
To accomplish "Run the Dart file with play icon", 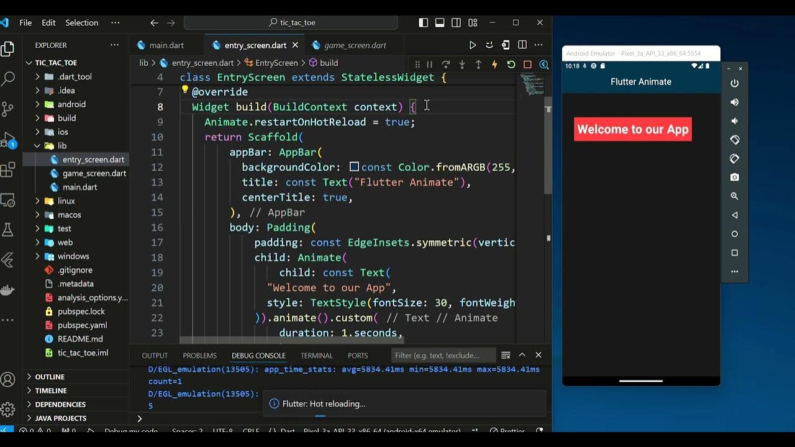I will pos(473,45).
